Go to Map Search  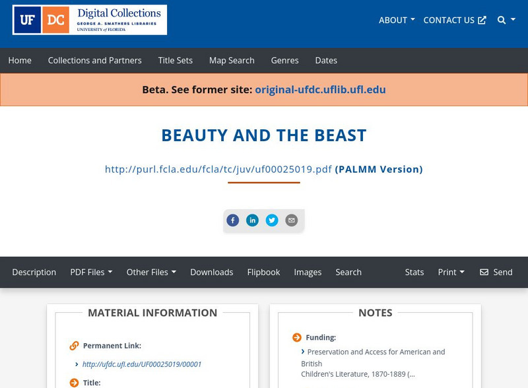[231, 60]
